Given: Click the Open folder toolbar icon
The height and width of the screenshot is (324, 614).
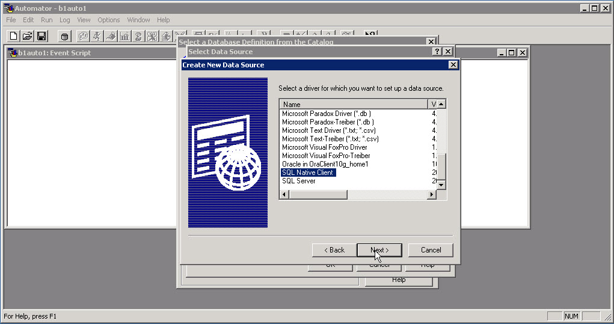Looking at the screenshot, I should (28, 37).
